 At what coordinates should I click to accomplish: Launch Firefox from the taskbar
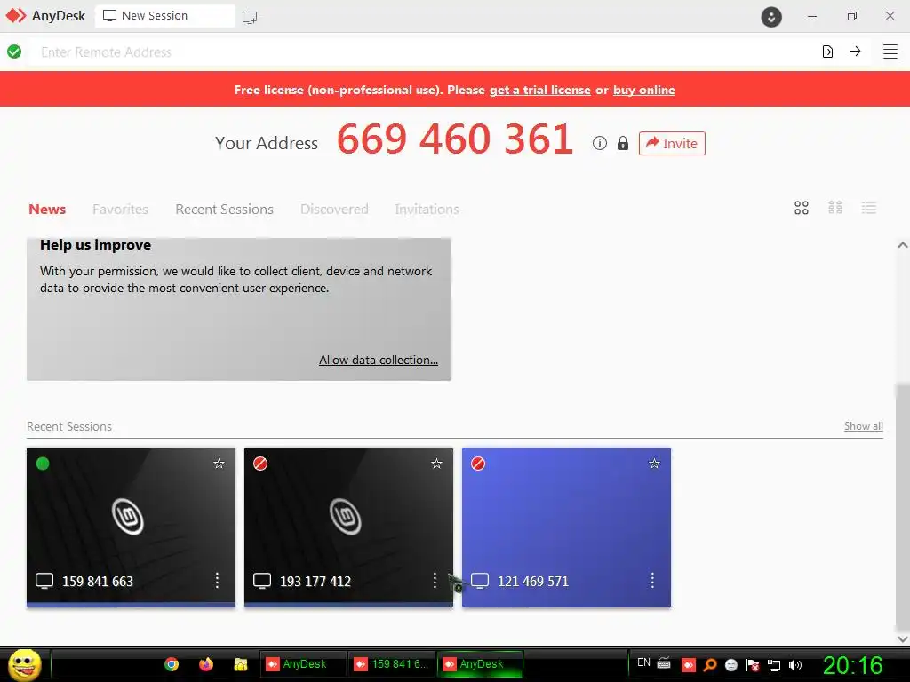pos(206,664)
